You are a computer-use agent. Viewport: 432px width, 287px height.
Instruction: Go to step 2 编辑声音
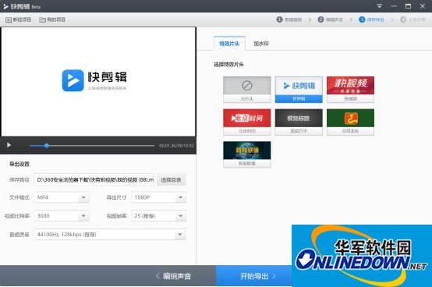pos(331,19)
